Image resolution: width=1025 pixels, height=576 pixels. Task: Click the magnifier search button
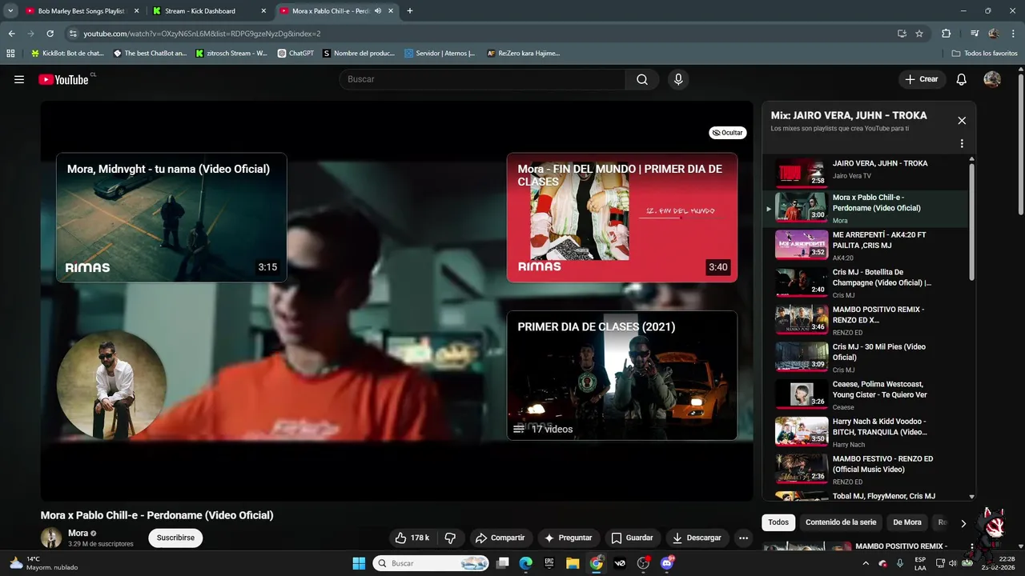pos(642,79)
